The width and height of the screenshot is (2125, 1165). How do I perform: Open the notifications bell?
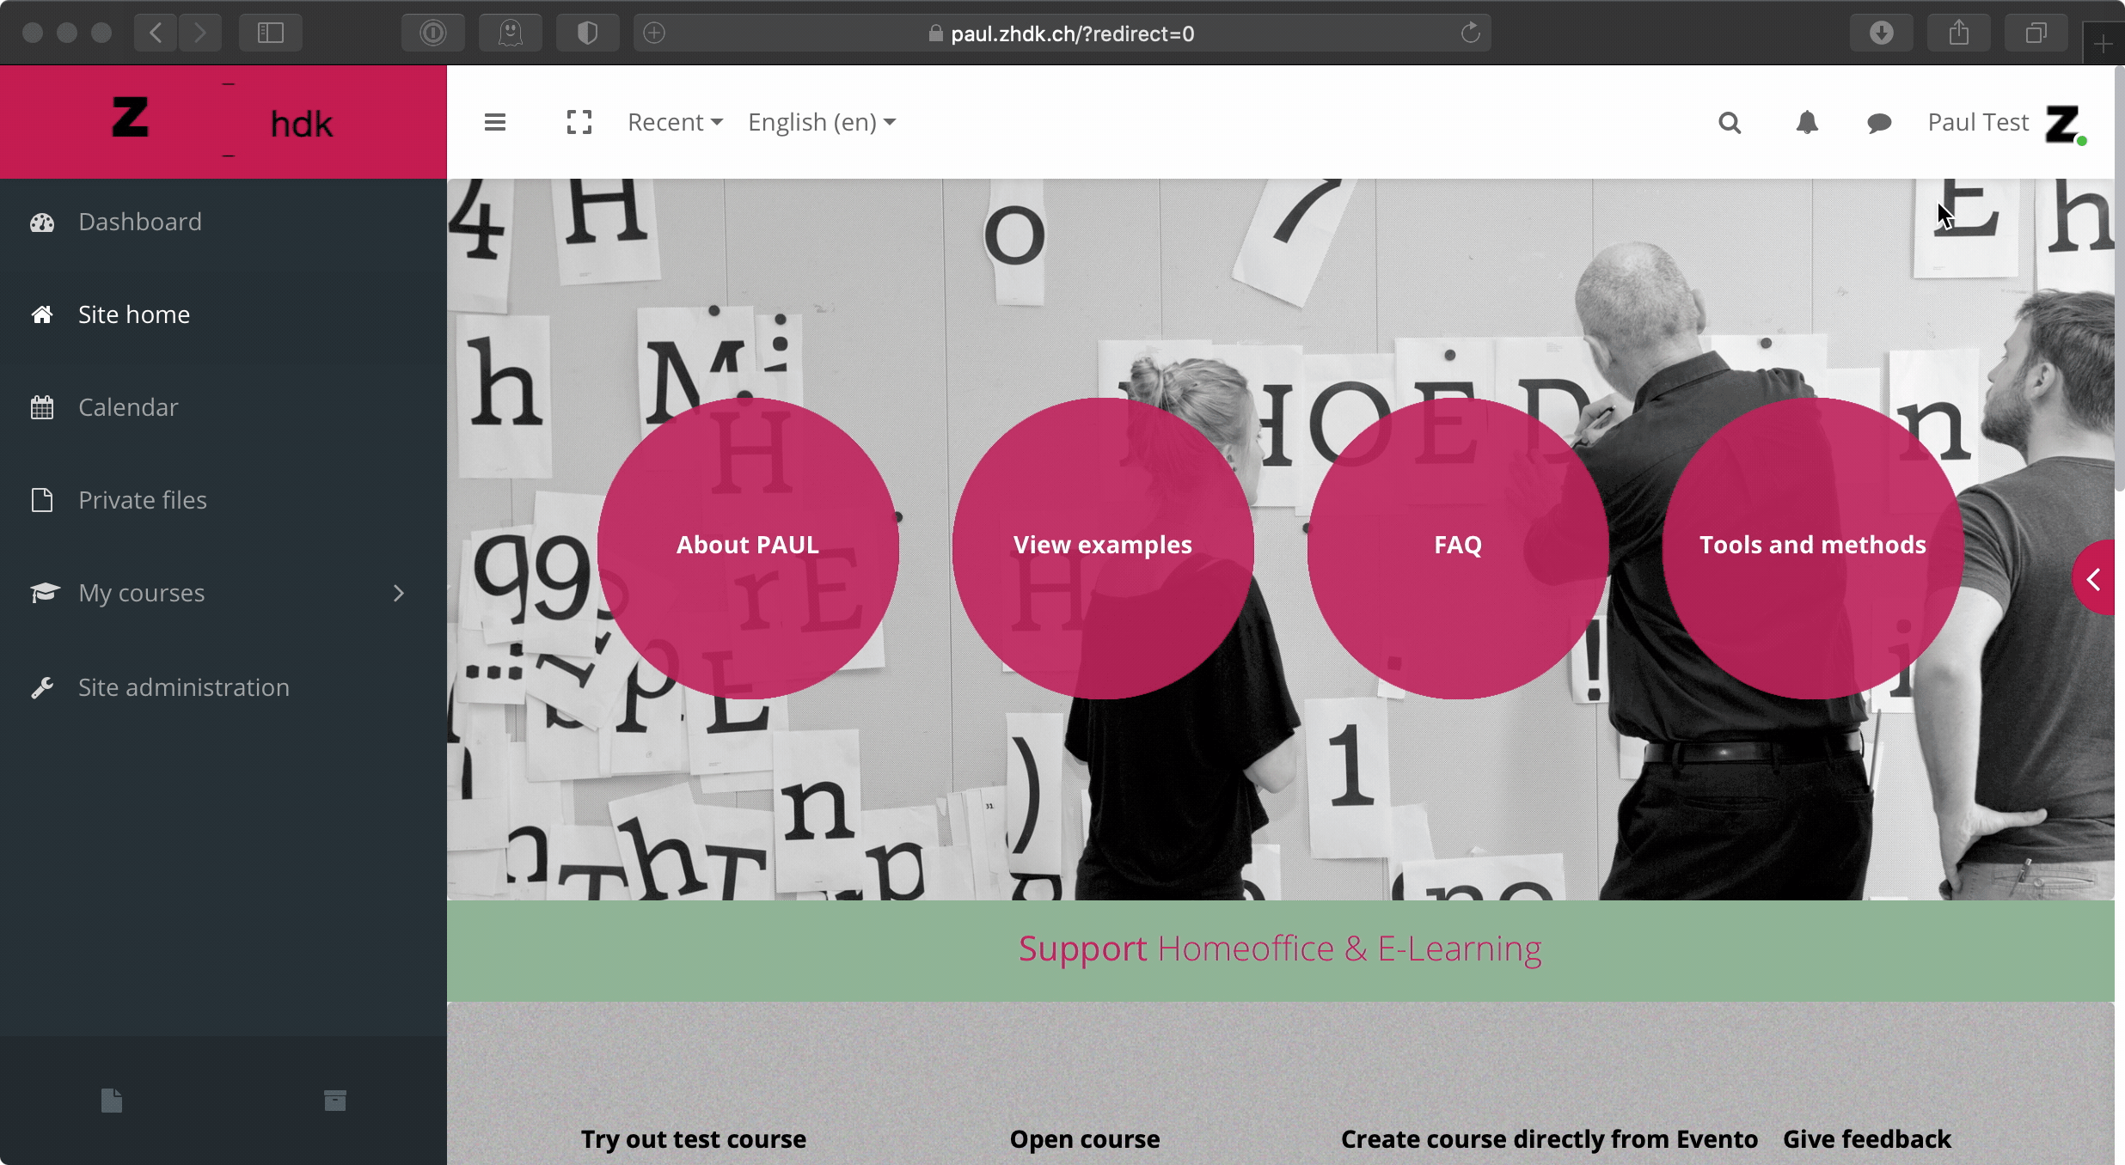(1807, 123)
